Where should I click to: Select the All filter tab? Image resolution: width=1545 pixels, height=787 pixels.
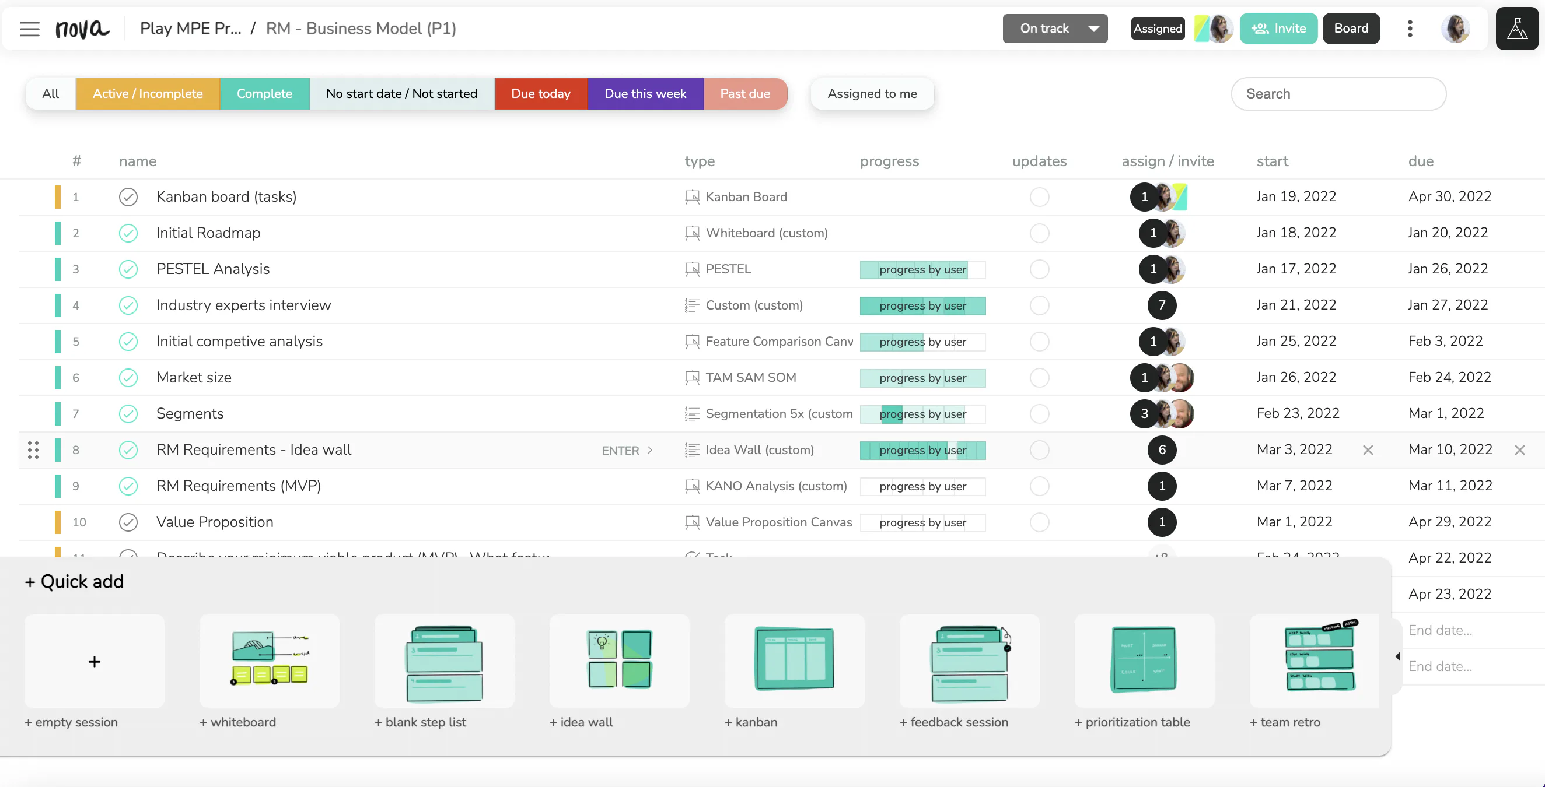[50, 93]
